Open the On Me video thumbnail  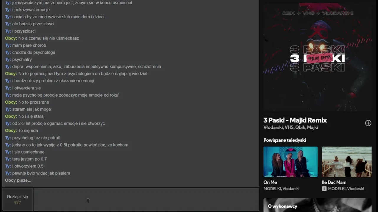click(x=291, y=162)
